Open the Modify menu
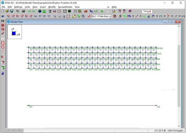 click(x=51, y=6)
